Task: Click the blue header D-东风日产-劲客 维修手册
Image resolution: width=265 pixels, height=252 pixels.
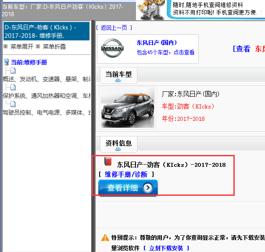Action: [x=47, y=31]
